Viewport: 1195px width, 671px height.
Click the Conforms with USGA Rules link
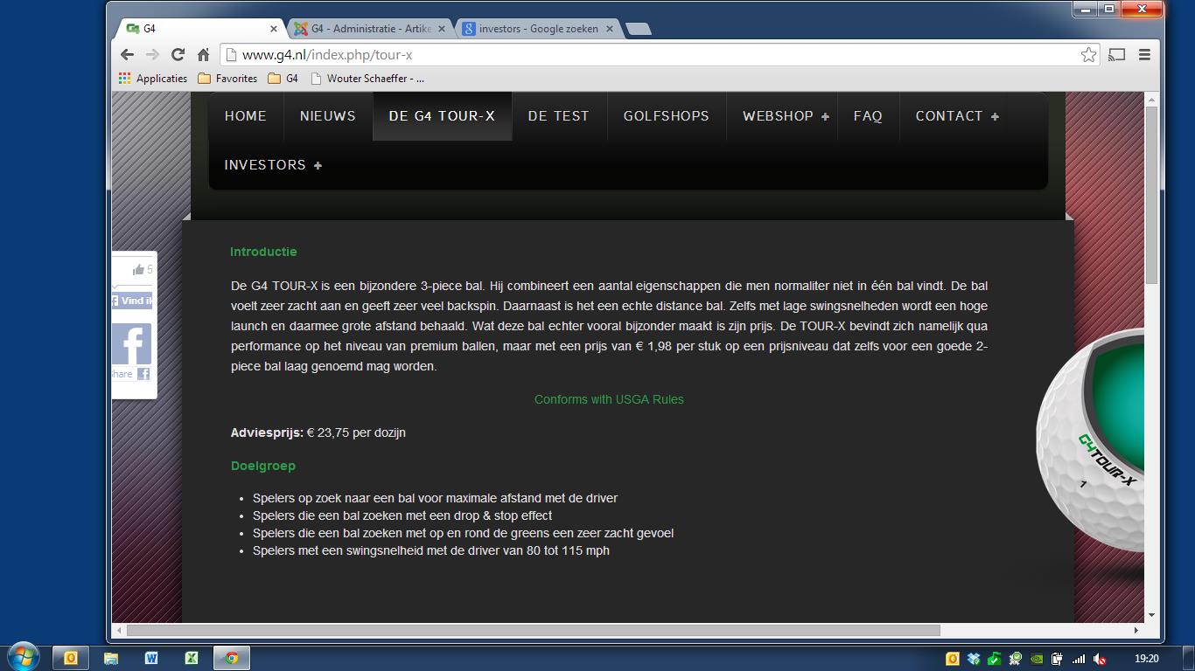point(609,399)
